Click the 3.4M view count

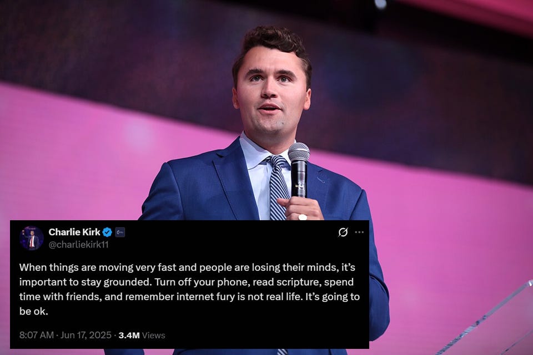(x=129, y=335)
